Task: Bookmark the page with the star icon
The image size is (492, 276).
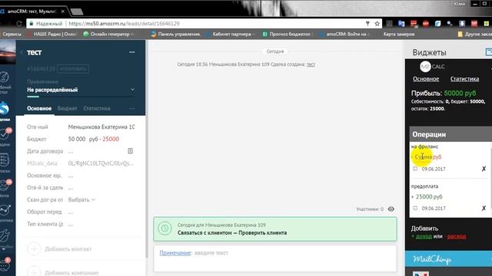Action: click(x=377, y=24)
